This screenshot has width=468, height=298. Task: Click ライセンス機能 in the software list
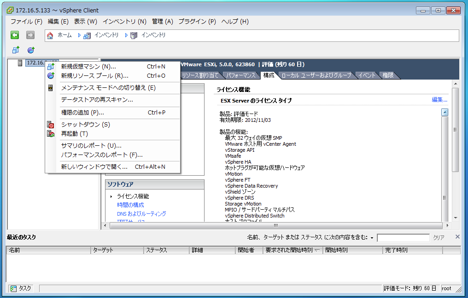click(133, 196)
